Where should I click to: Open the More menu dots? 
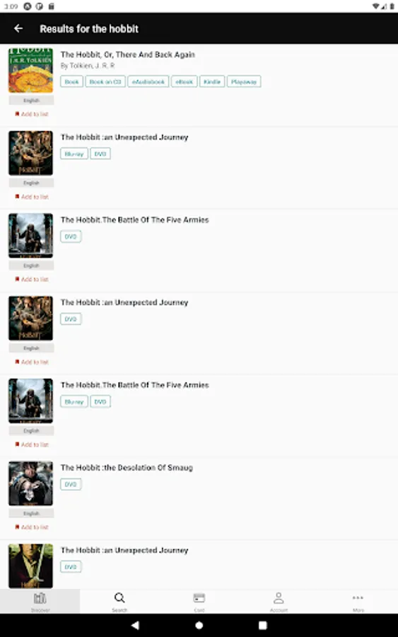(x=358, y=601)
